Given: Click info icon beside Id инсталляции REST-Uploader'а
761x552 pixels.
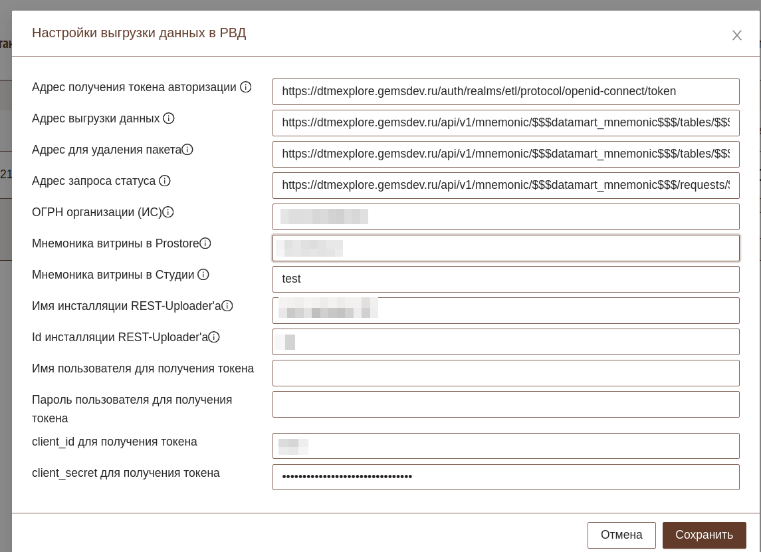Looking at the screenshot, I should pyautogui.click(x=214, y=337).
